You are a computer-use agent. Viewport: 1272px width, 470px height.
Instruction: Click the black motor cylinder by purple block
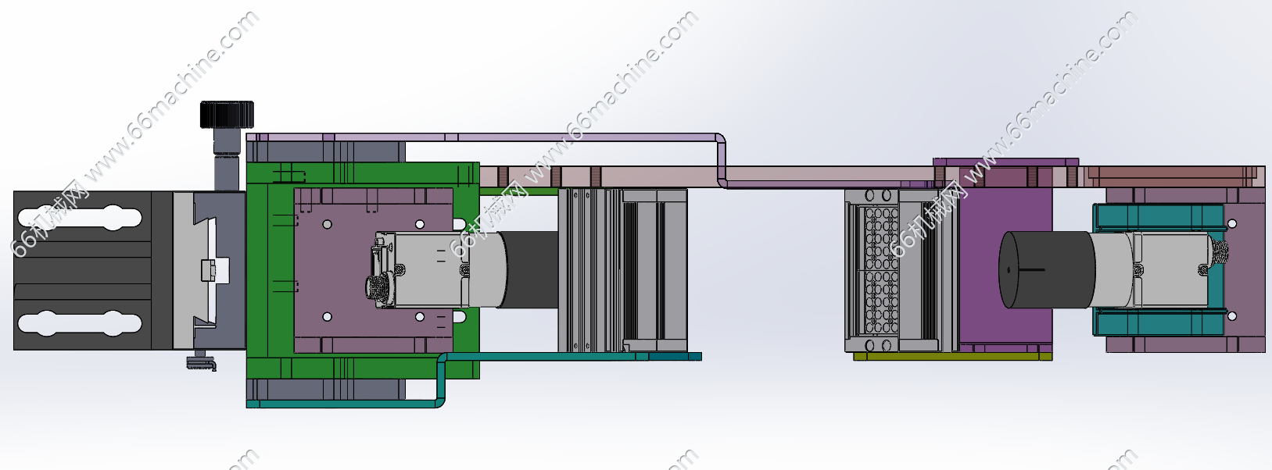tap(1048, 269)
